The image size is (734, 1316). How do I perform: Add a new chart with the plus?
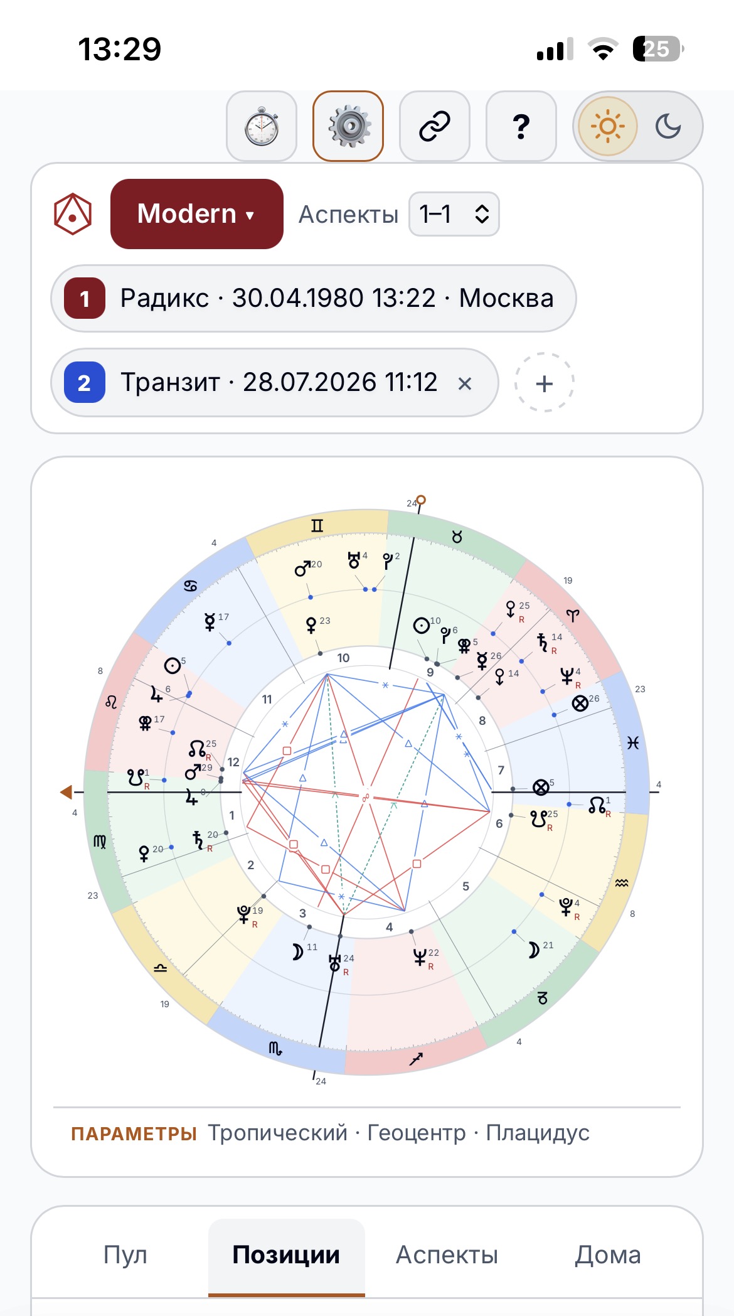pyautogui.click(x=545, y=383)
